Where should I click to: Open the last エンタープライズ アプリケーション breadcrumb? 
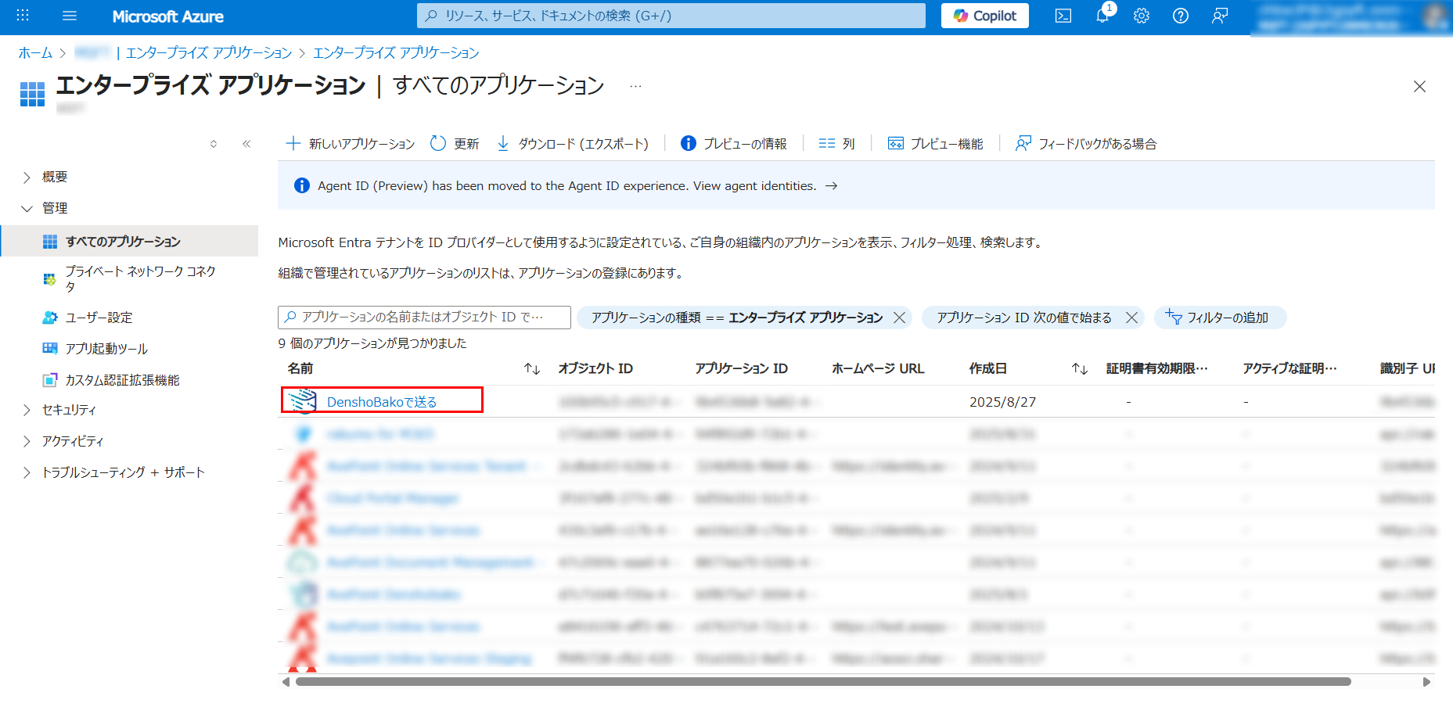point(396,52)
